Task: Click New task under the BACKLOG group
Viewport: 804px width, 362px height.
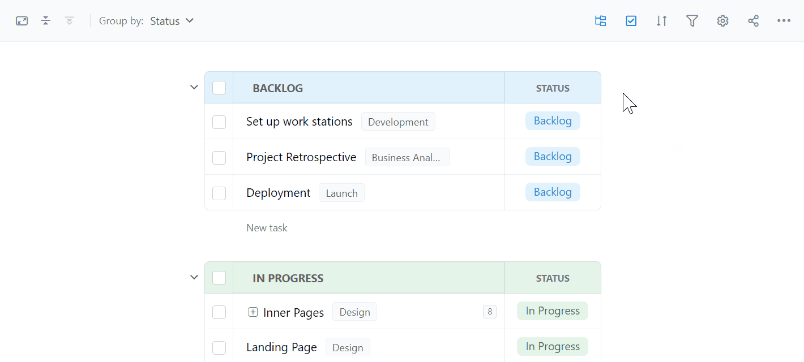Action: click(267, 227)
